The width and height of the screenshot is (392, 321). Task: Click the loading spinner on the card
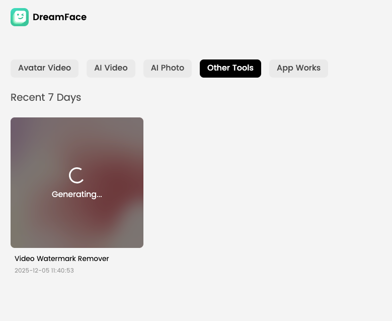pos(76,175)
